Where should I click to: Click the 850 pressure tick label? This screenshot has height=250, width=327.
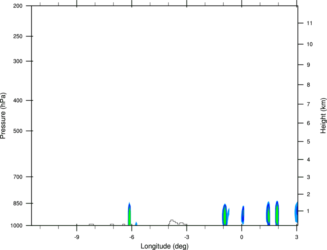[x=18, y=203]
